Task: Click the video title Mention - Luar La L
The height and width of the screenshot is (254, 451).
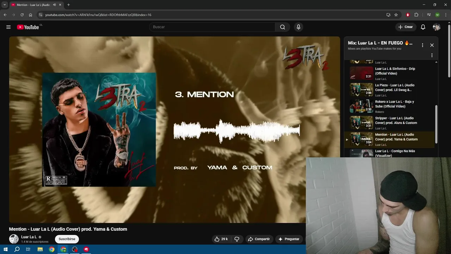Action: coord(68,229)
